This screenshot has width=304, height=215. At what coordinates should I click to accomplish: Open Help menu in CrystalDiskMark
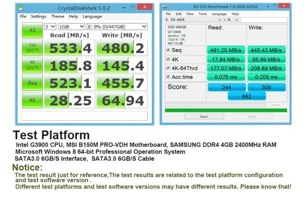pos(73,16)
